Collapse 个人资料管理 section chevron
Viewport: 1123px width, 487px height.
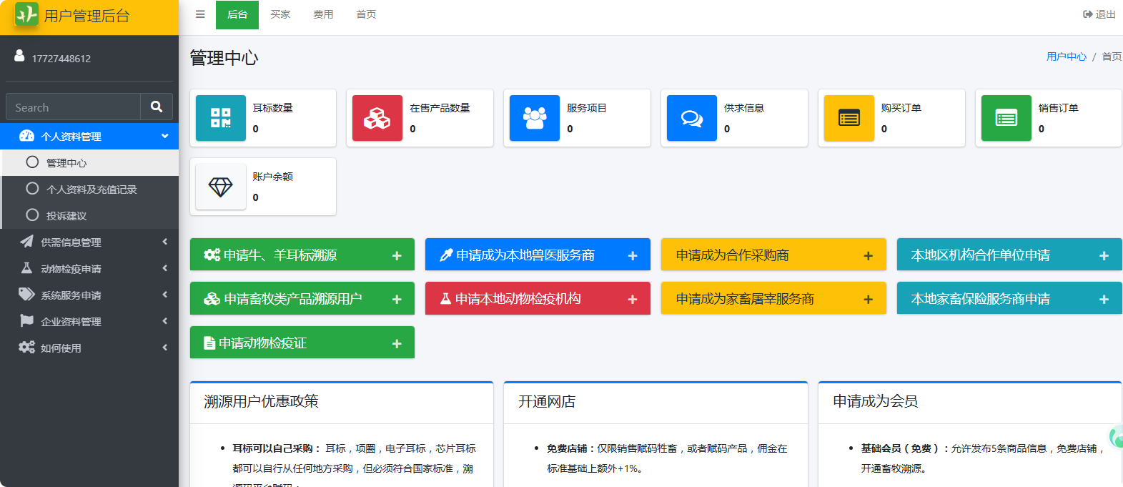pos(165,136)
